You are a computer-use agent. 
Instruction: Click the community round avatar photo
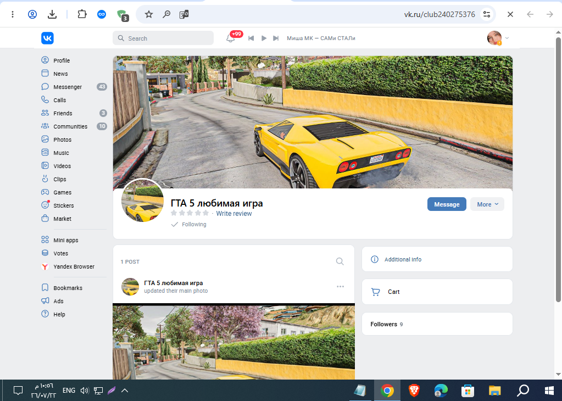coord(143,200)
